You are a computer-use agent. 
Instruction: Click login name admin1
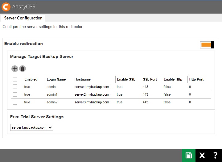(52, 94)
